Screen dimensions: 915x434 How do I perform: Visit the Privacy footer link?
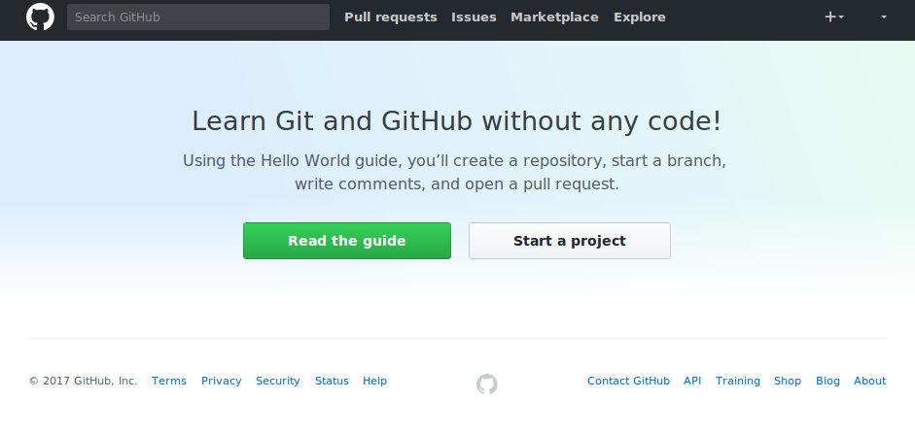coord(222,381)
